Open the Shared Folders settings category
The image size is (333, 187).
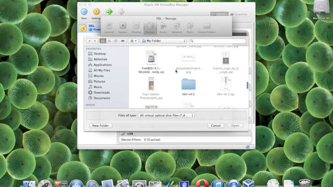pyautogui.click(x=207, y=28)
